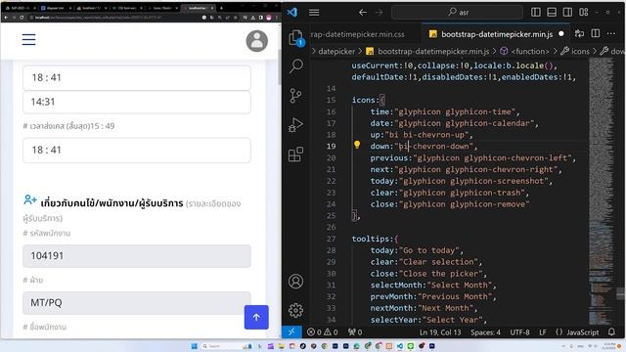This screenshot has height=352, width=626.
Task: Close the unsaved bootstrap-datetimepicker.min.js tab dot
Action: point(561,34)
